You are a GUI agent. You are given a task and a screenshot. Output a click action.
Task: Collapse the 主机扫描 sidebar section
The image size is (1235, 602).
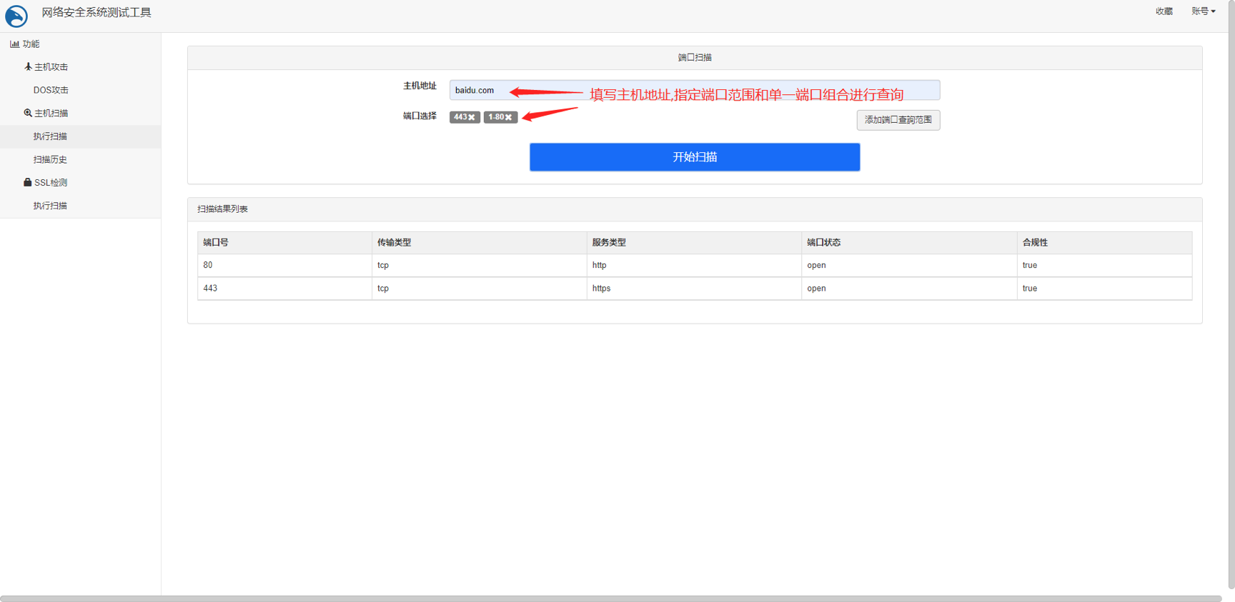51,113
